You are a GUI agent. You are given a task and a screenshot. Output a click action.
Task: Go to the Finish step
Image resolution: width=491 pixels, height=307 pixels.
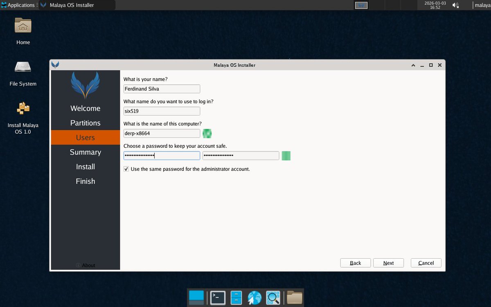[x=85, y=181]
